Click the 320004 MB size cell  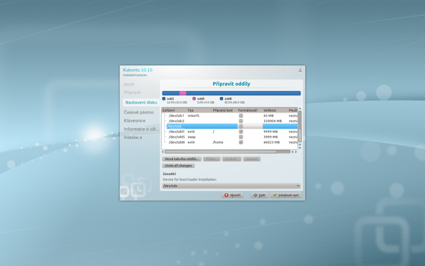point(272,121)
